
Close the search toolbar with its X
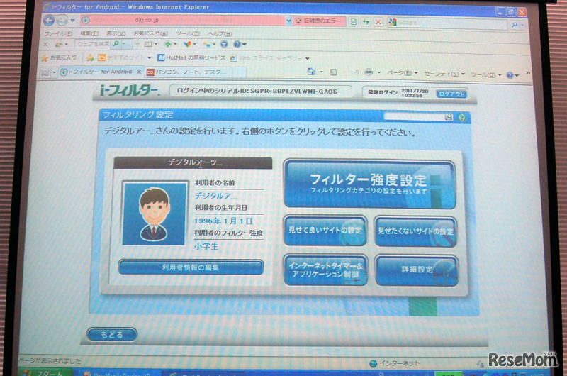click(x=45, y=44)
